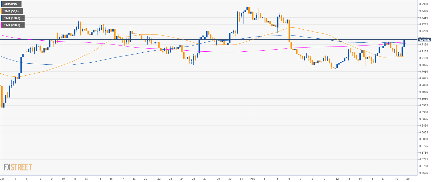
Task: Click date 20 at right end of axis
Action: (x=408, y=179)
